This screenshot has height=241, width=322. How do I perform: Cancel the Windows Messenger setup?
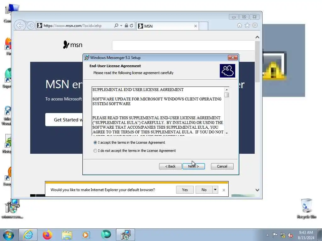pyautogui.click(x=222, y=166)
